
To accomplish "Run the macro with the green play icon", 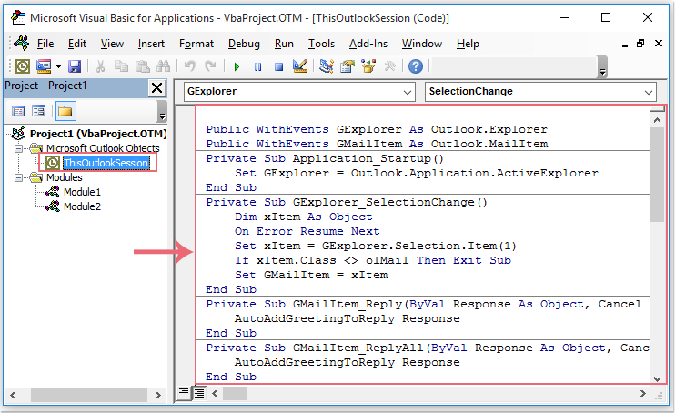I will point(237,66).
